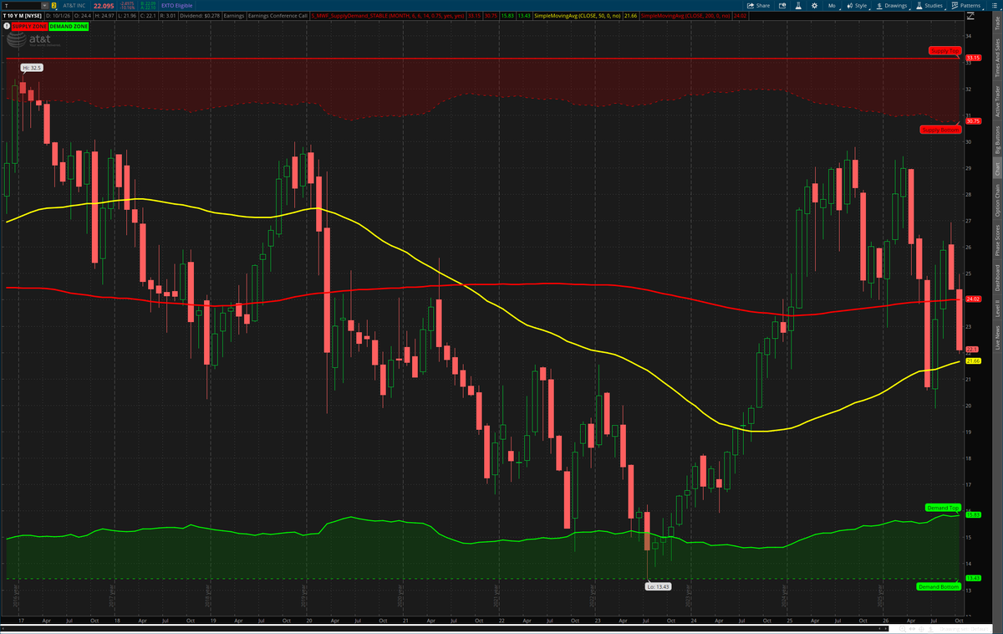Open chart settings via the gear icon
Viewport: 1003px width, 634px height.
(x=814, y=6)
